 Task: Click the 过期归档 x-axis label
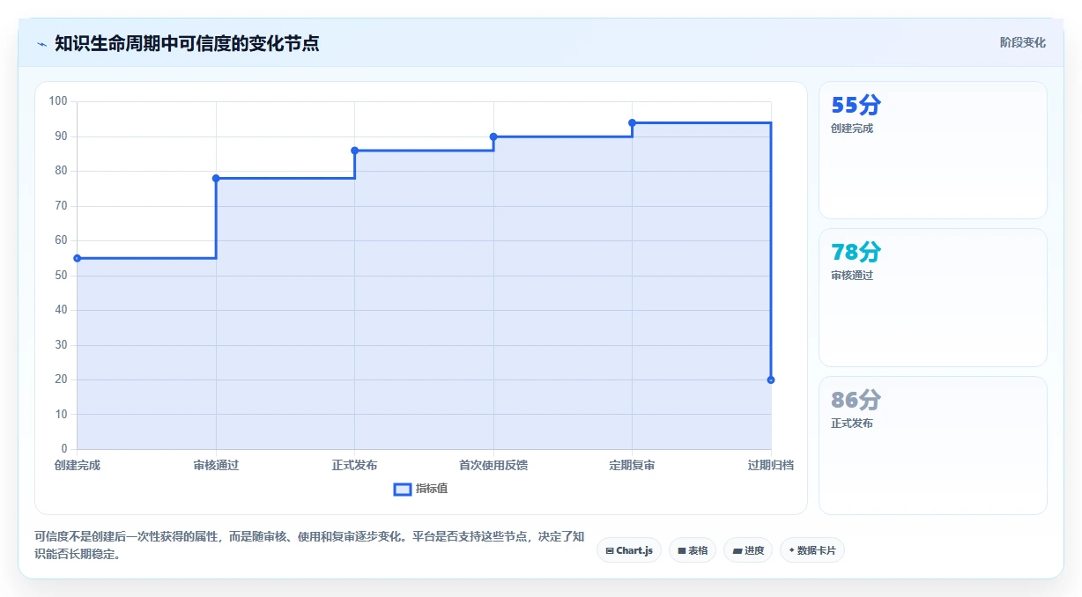(x=771, y=465)
